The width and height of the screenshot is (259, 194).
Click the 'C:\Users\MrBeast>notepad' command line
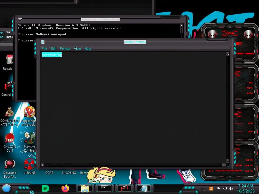[42, 34]
